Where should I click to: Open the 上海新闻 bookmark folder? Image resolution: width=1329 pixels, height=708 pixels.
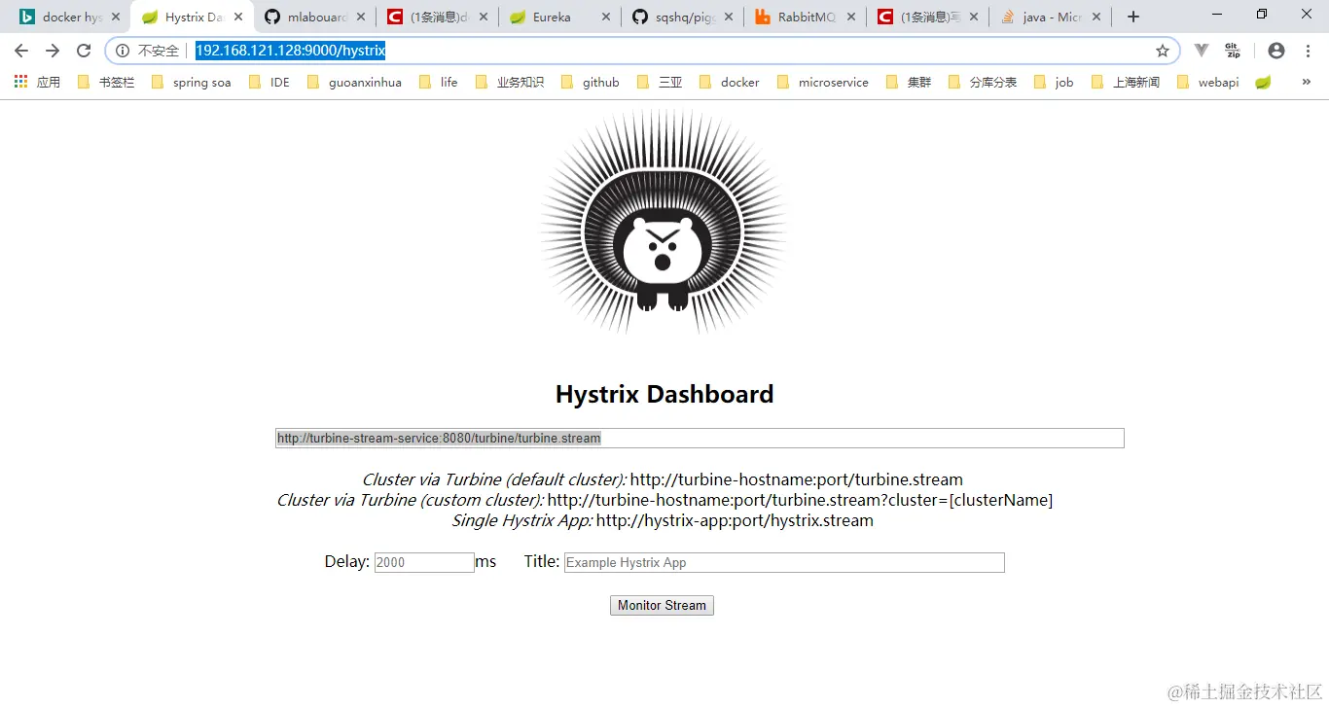(x=1126, y=82)
